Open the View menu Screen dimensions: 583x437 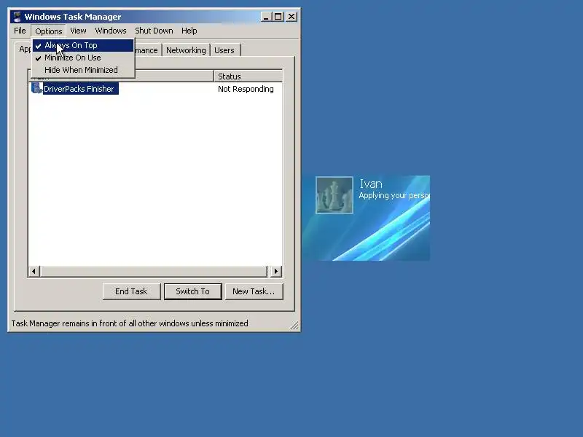tap(78, 31)
